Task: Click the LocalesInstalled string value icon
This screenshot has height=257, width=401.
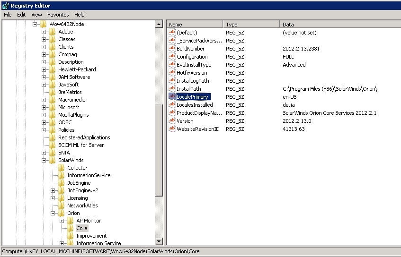Action: click(x=172, y=104)
